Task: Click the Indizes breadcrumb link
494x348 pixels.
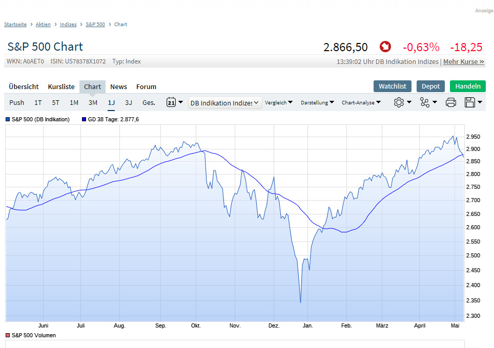Action: (x=68, y=25)
